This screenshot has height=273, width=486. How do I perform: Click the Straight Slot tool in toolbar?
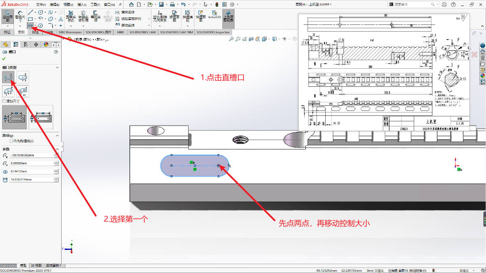(x=30, y=25)
